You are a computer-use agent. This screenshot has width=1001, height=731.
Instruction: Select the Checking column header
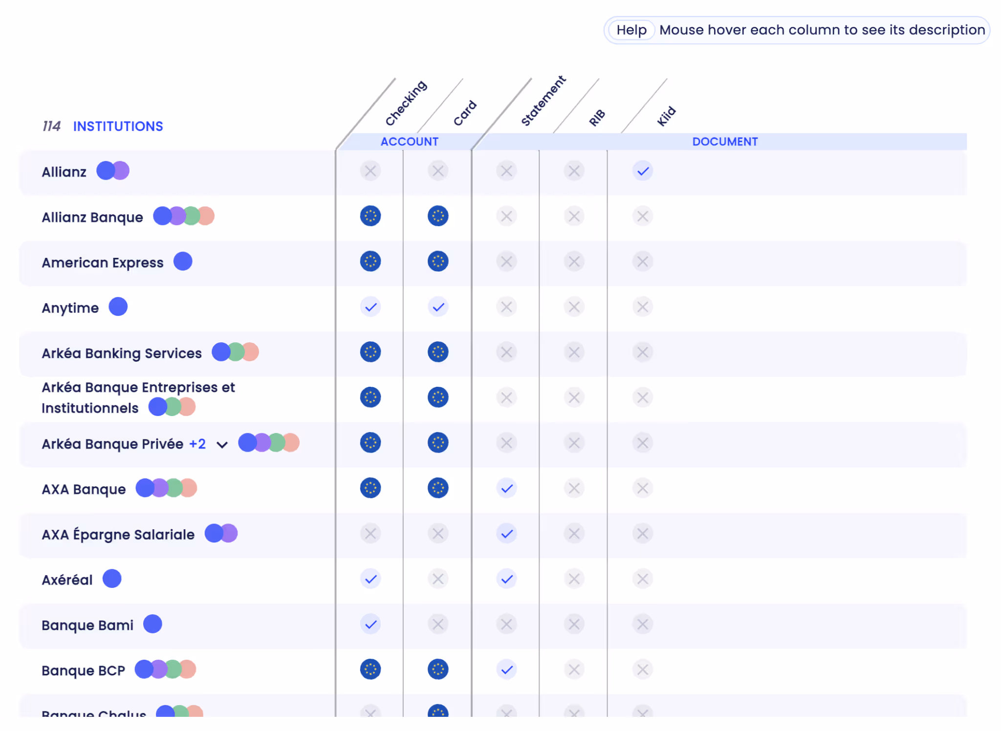click(x=406, y=104)
